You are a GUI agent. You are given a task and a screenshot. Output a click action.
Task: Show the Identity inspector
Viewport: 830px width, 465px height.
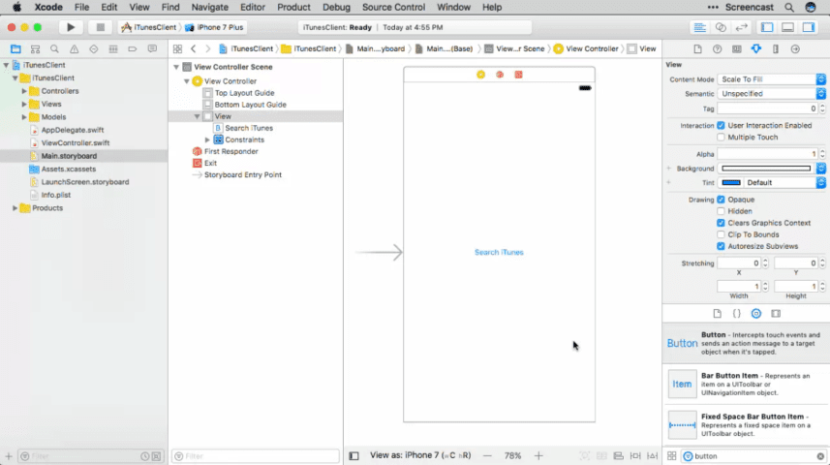click(x=737, y=48)
